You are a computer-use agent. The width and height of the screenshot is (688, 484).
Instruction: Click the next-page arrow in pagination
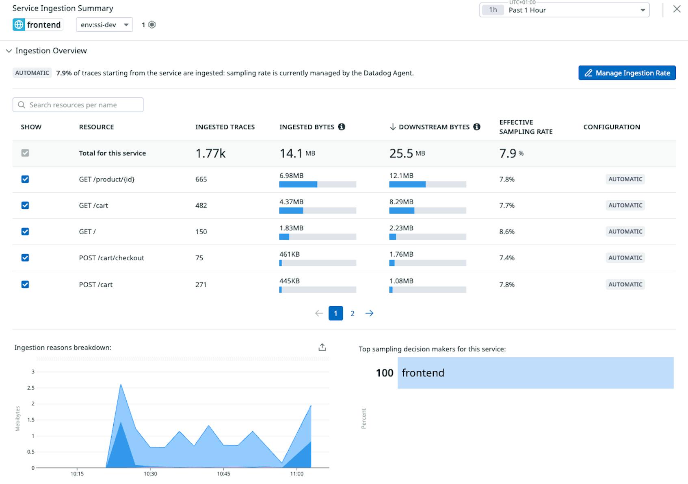tap(370, 313)
